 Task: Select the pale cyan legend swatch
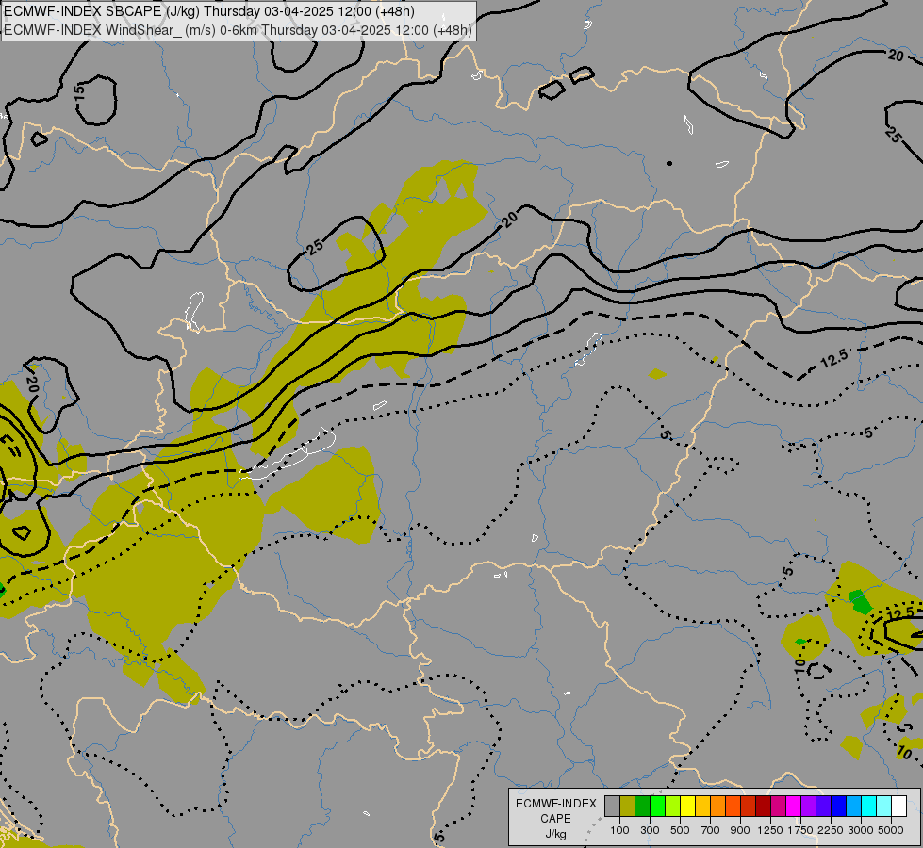884,807
